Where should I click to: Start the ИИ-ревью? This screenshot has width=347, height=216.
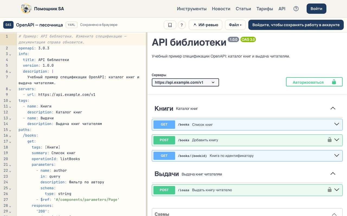pyautogui.click(x=205, y=25)
